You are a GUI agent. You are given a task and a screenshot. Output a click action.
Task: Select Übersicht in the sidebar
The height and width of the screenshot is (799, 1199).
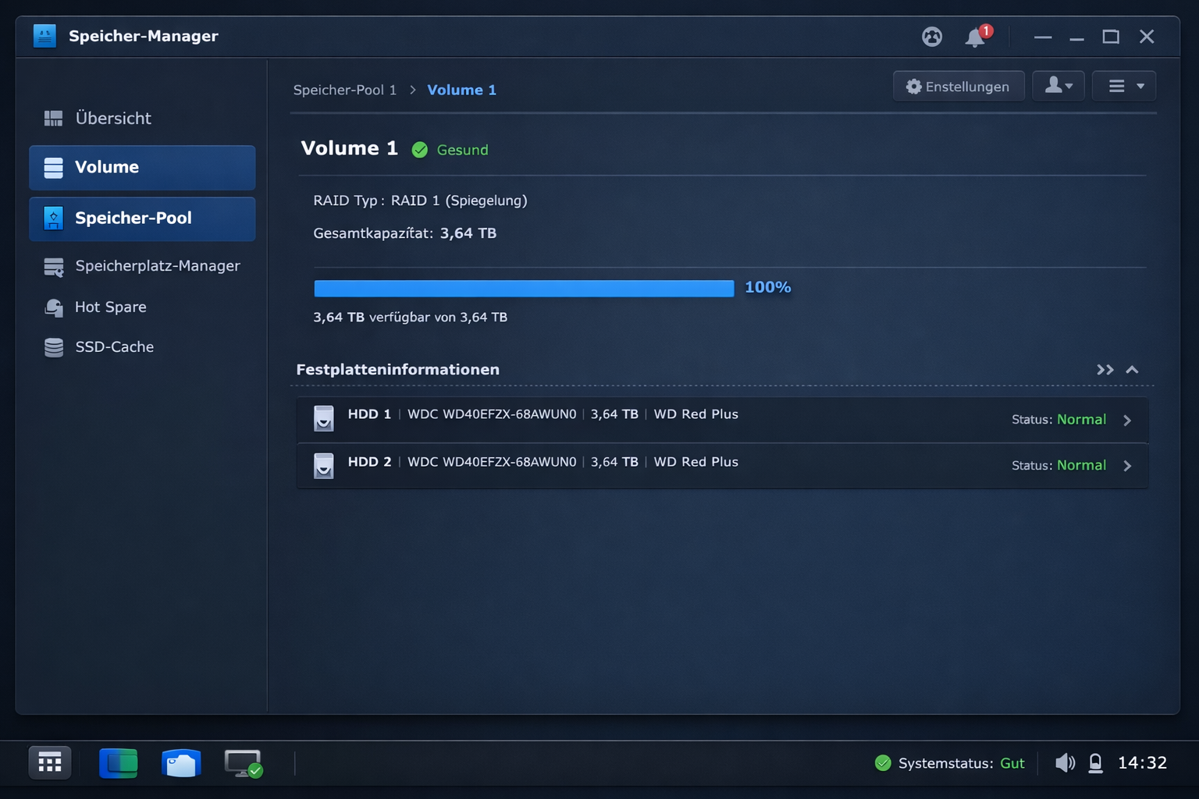click(112, 118)
